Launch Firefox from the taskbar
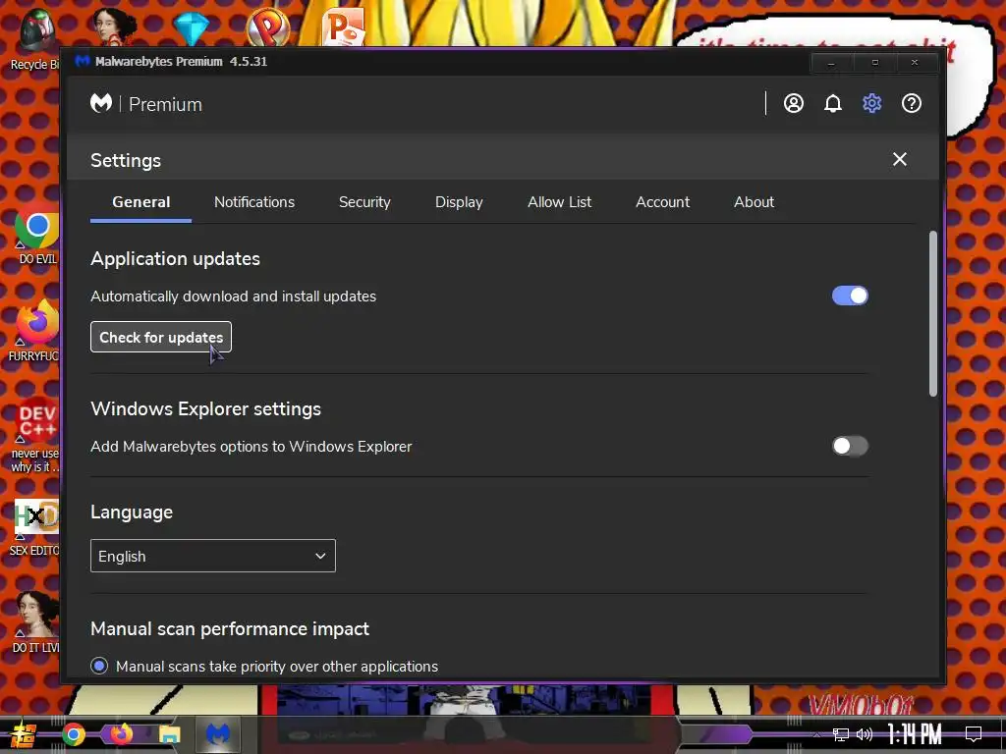Screen dimensions: 1006x754 (x=121, y=733)
